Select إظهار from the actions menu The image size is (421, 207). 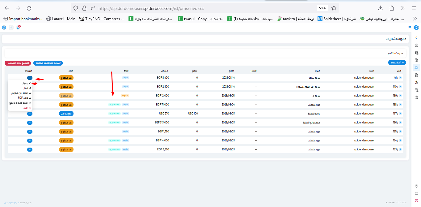coord(20,83)
